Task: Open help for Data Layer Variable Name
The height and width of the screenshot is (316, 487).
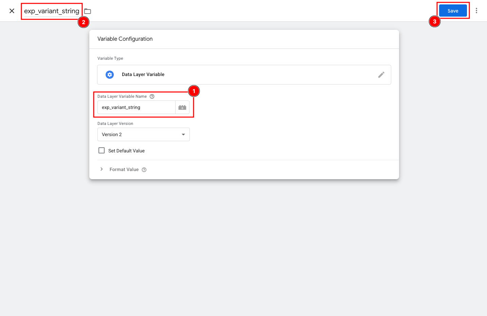Action: (152, 96)
